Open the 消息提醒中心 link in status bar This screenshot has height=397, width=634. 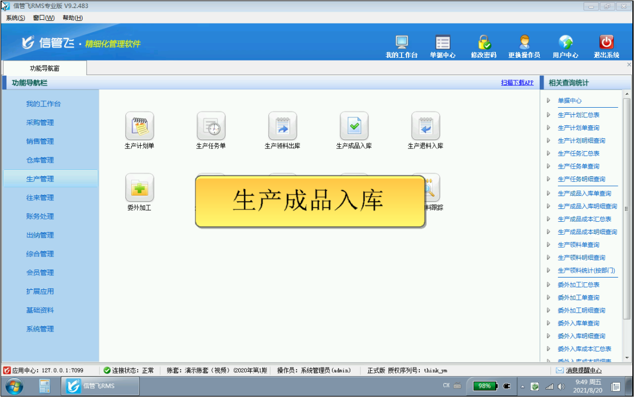(x=583, y=370)
